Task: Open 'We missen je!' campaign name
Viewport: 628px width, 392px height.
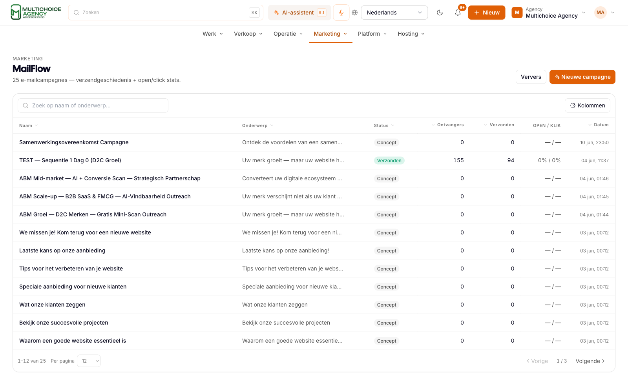Action: click(x=85, y=232)
